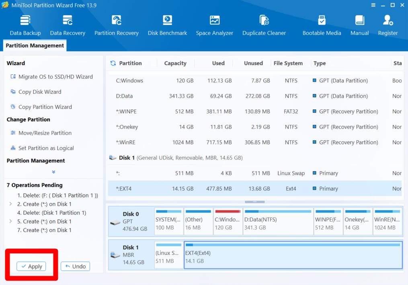Image resolution: width=408 pixels, height=285 pixels.
Task: Choose Move/Resize Partition
Action: coord(41,133)
